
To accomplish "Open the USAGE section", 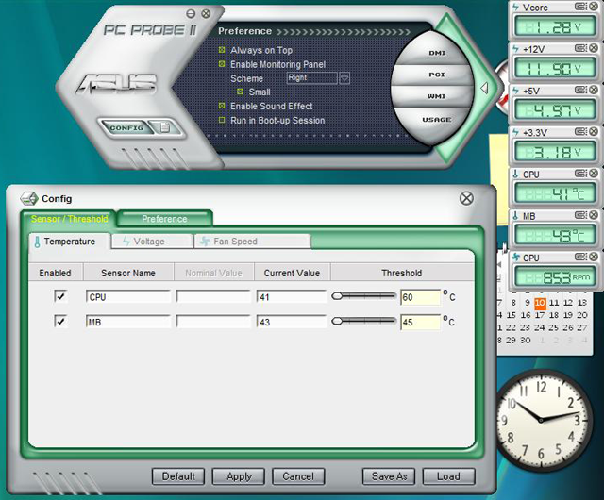I will [436, 120].
